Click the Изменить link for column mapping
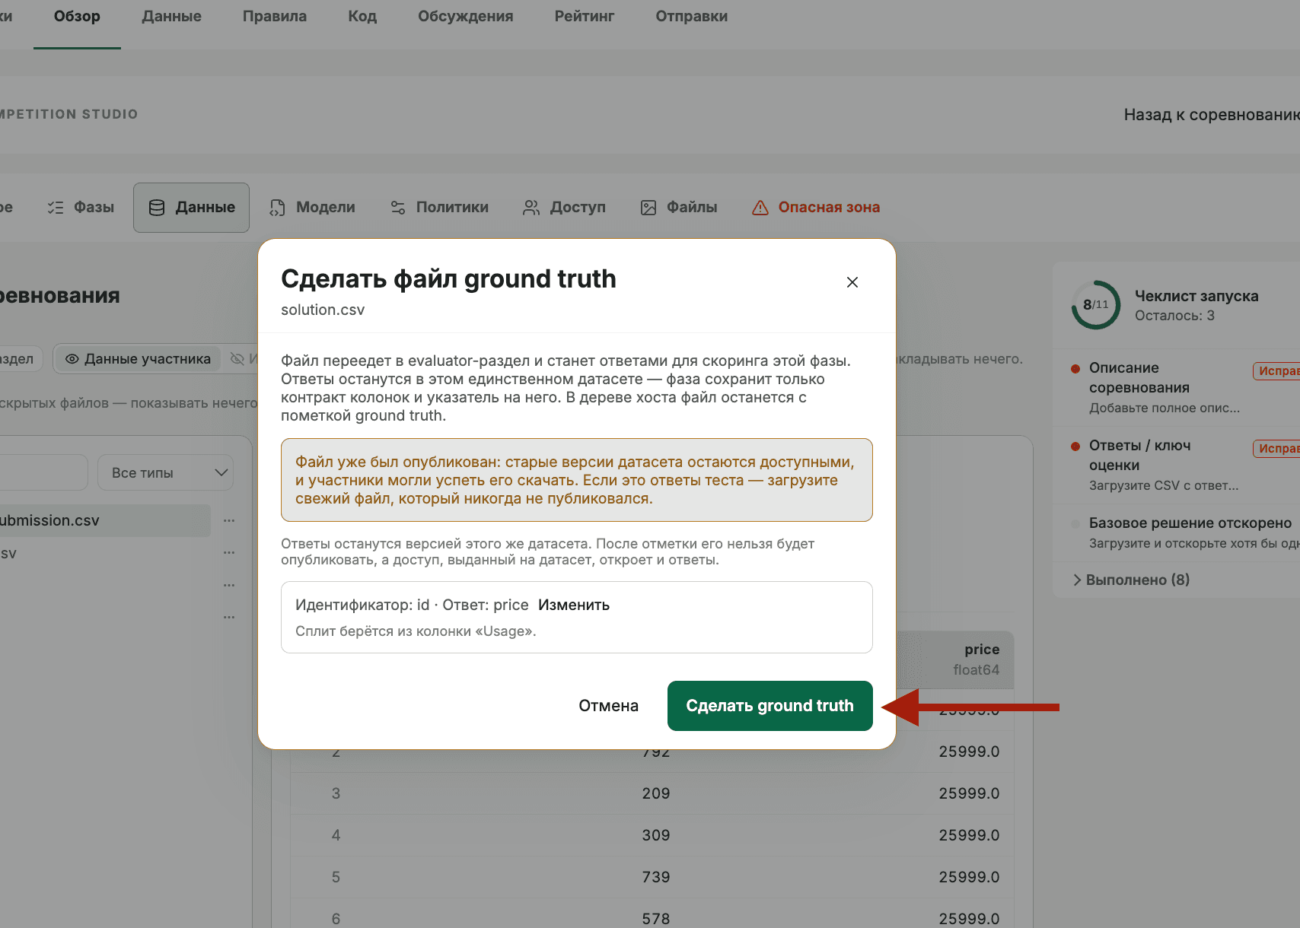The image size is (1300, 928). click(574, 605)
